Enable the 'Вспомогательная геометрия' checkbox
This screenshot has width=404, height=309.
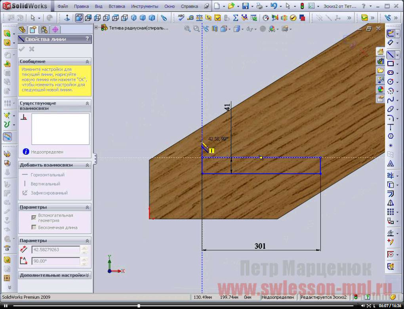[34, 218]
